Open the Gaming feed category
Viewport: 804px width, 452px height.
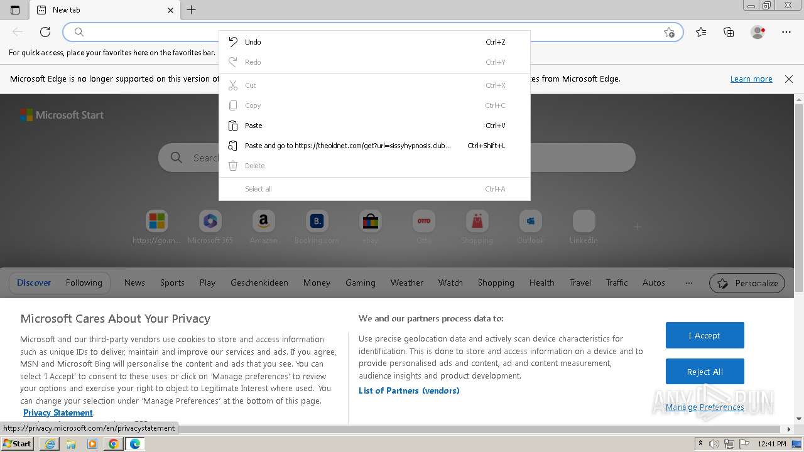coord(361,283)
